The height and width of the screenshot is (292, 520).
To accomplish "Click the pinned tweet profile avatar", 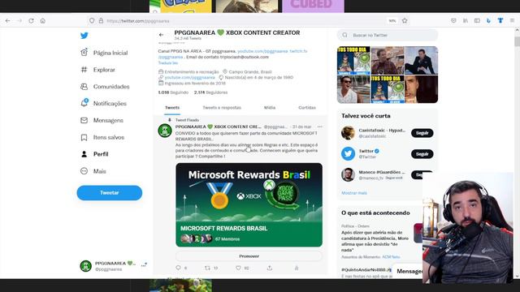I will (x=165, y=131).
